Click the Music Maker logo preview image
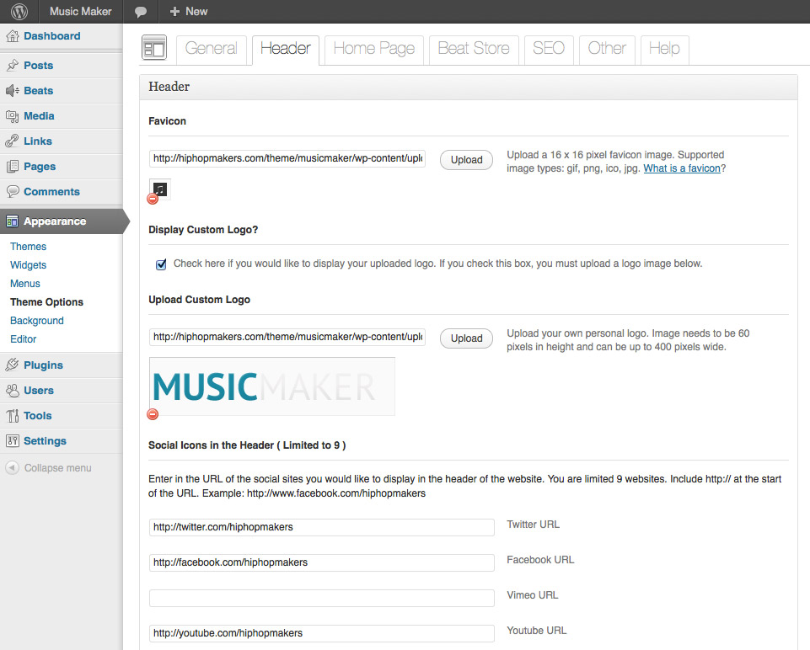Screen dimensions: 810x650 coord(271,386)
